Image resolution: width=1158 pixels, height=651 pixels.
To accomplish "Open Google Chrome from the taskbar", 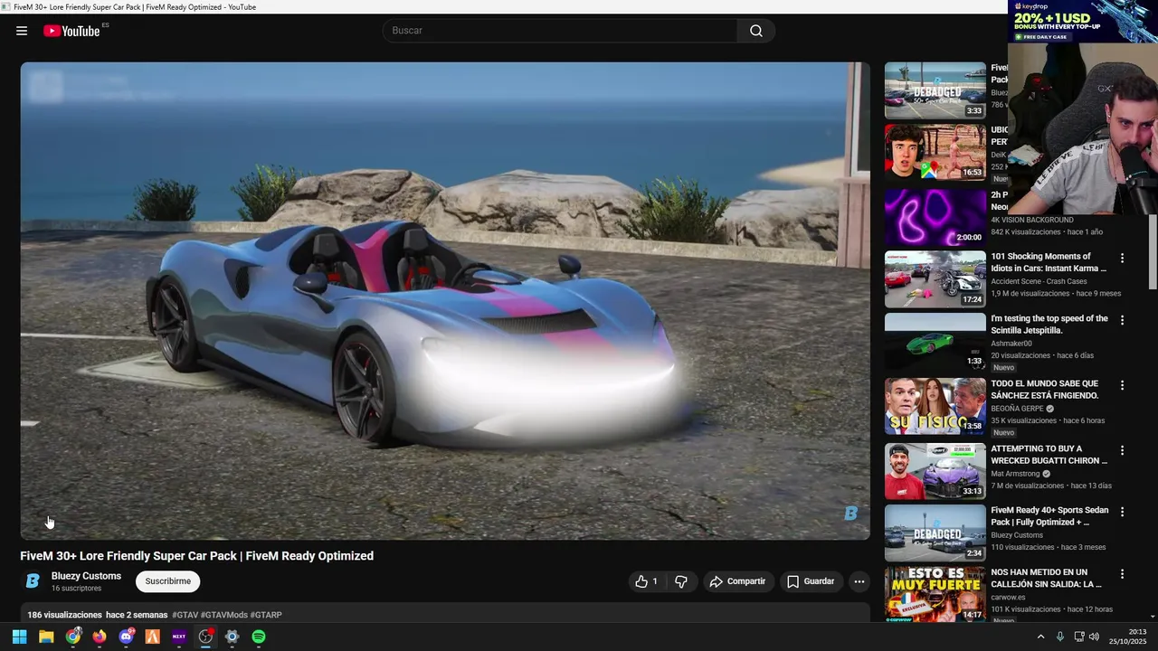I will (x=72, y=637).
